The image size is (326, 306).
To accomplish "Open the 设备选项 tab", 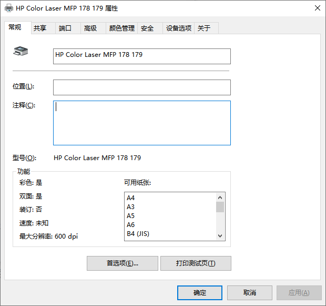I will click(x=178, y=28).
